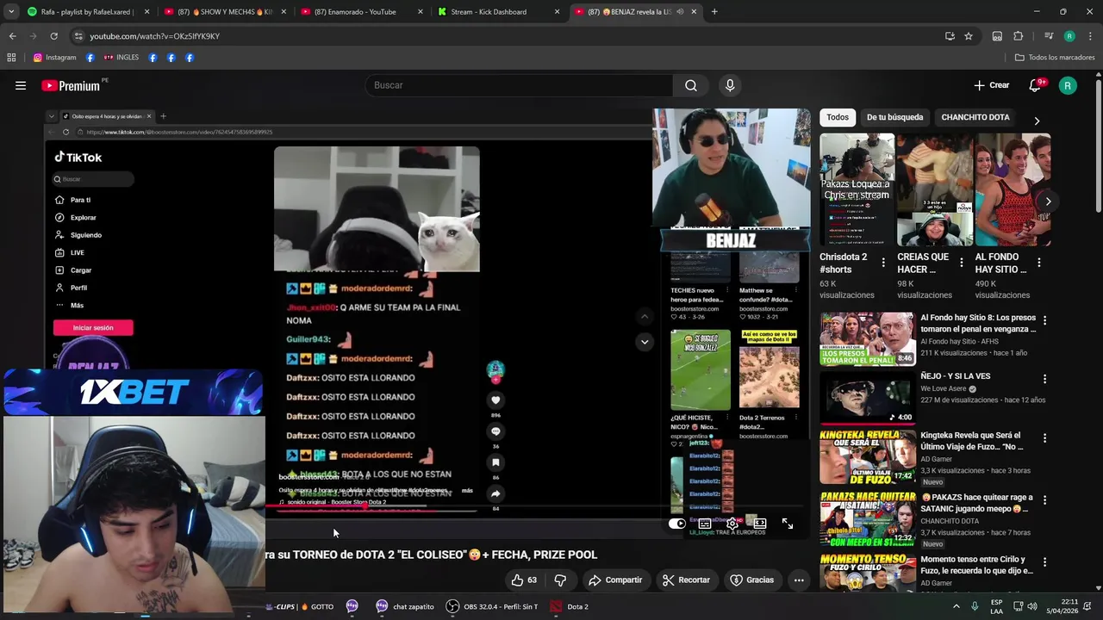1103x620 pixels.
Task: Open Chrome extensions puzzle icon
Action: [x=1018, y=36]
